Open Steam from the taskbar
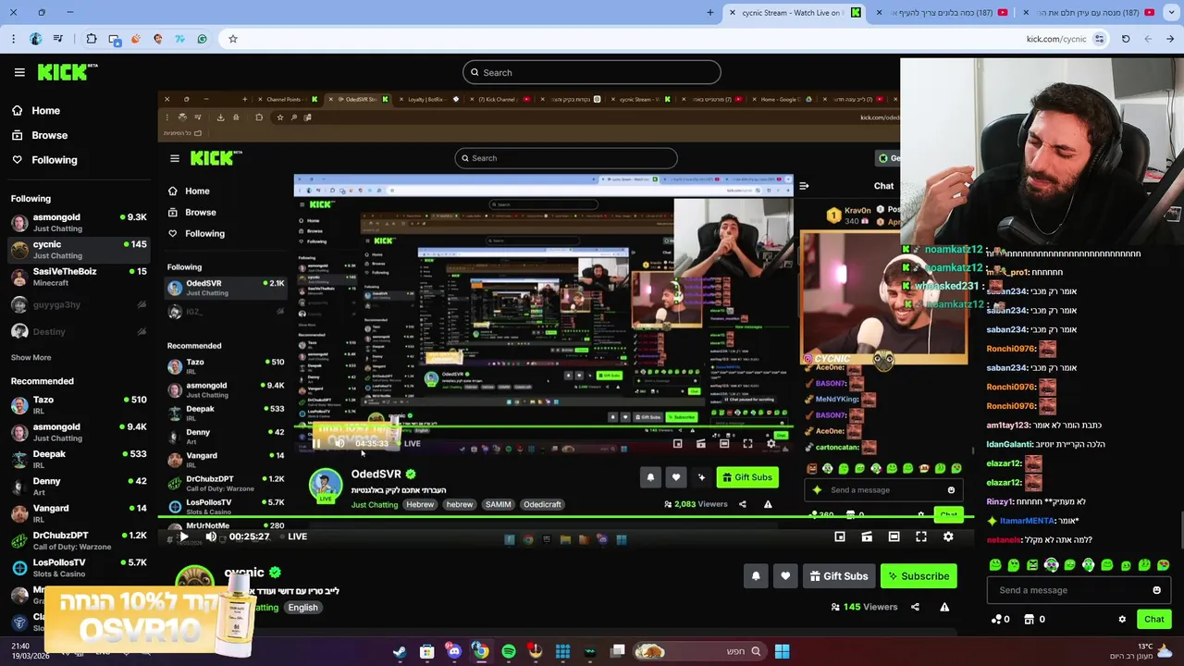1184x666 pixels. tap(400, 651)
